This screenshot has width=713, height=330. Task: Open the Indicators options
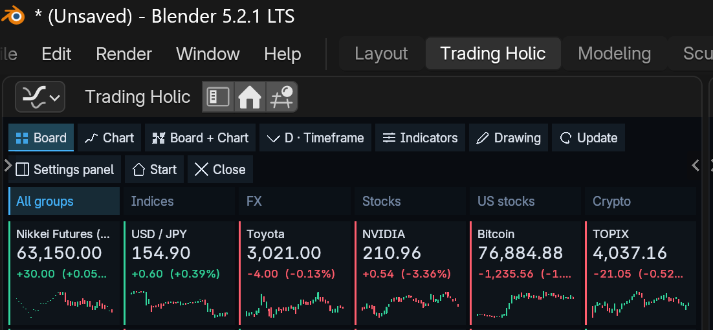[420, 138]
